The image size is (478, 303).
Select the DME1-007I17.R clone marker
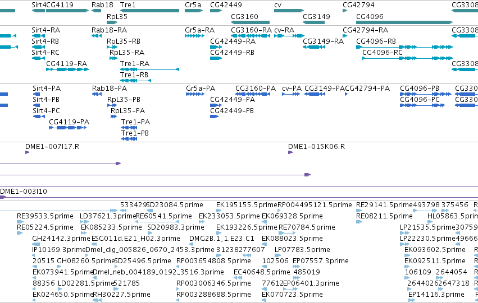27,152
